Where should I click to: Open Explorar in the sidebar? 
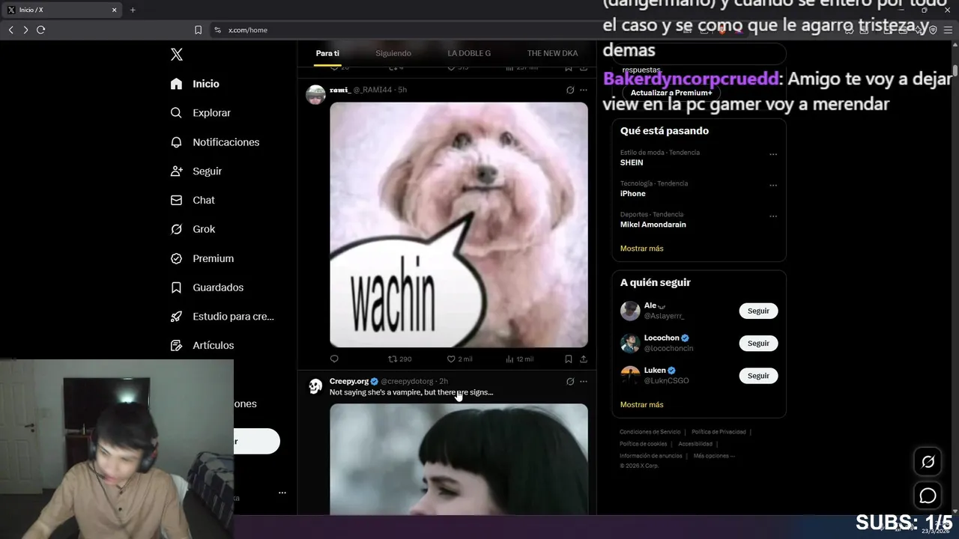201,113
